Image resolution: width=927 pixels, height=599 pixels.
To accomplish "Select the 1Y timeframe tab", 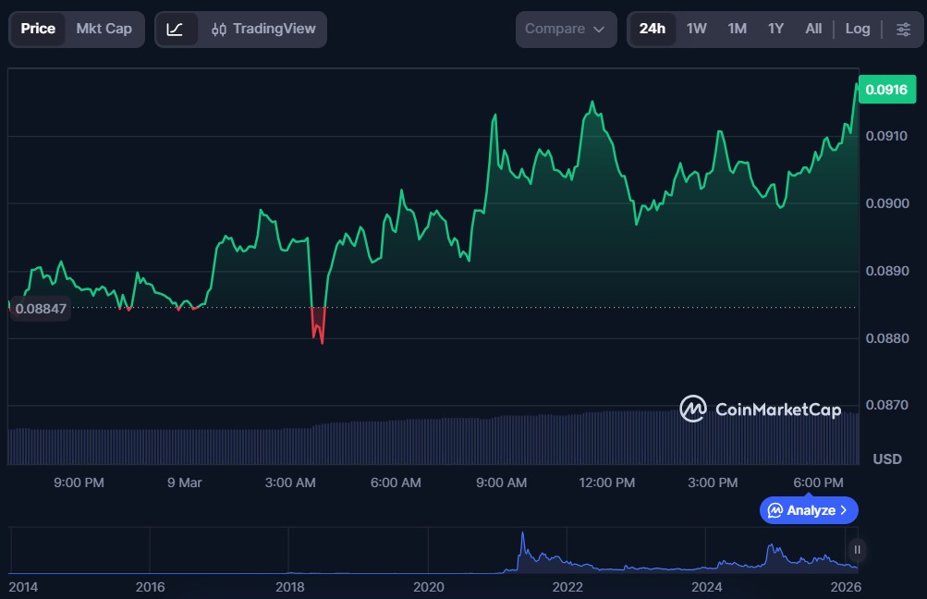I will tap(775, 29).
